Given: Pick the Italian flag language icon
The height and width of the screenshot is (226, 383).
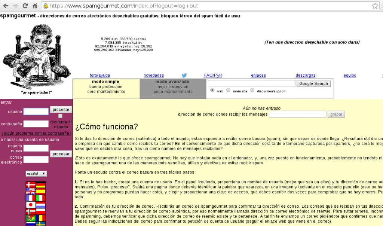Looking at the screenshot, I should pos(40,198).
